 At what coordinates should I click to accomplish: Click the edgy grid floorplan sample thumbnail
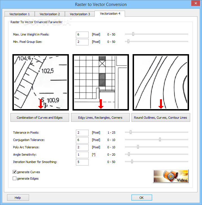tap(101, 82)
